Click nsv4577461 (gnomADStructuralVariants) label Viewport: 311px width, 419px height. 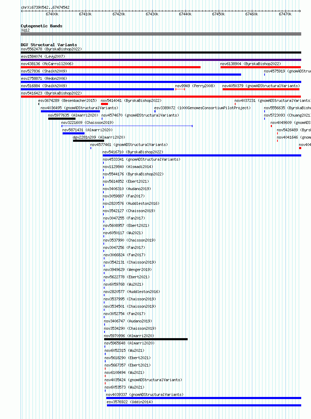click(129, 145)
